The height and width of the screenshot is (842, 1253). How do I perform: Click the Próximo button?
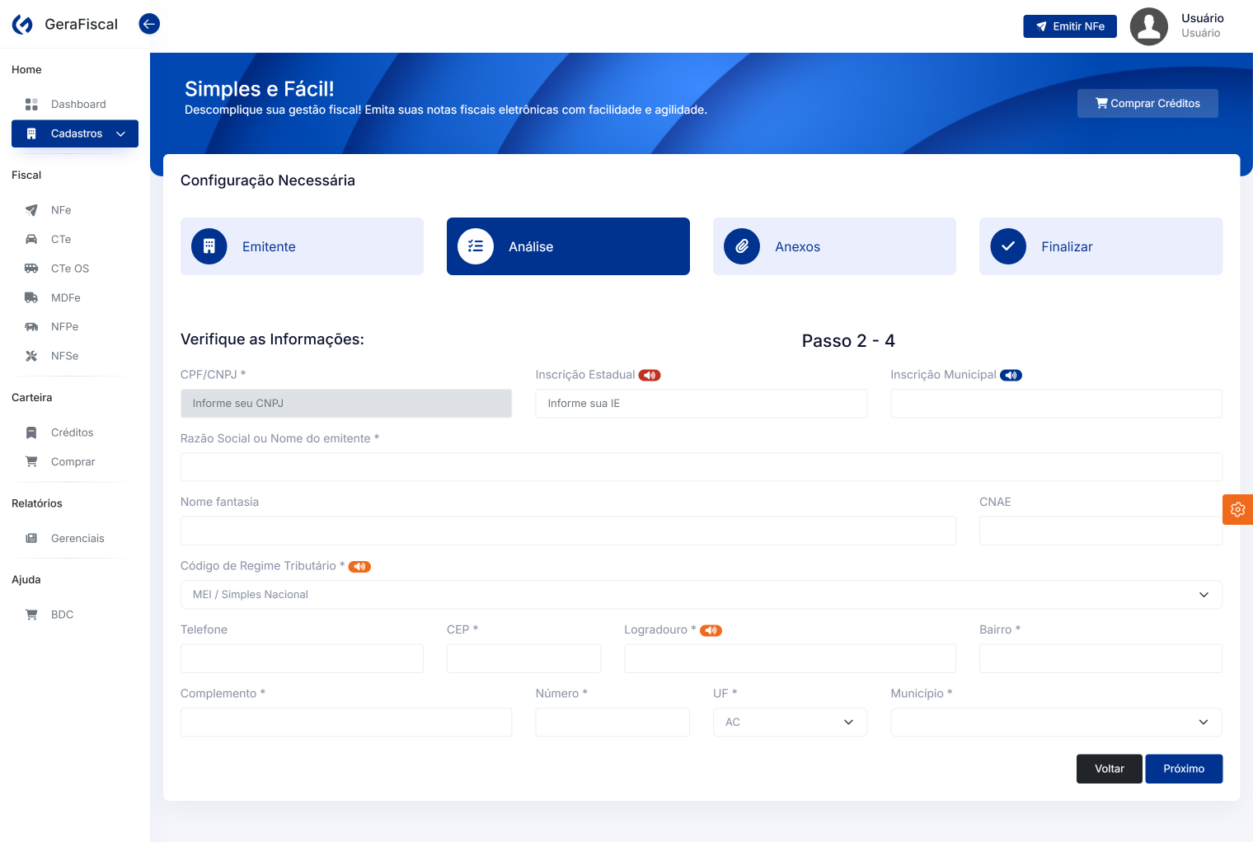[1184, 769]
